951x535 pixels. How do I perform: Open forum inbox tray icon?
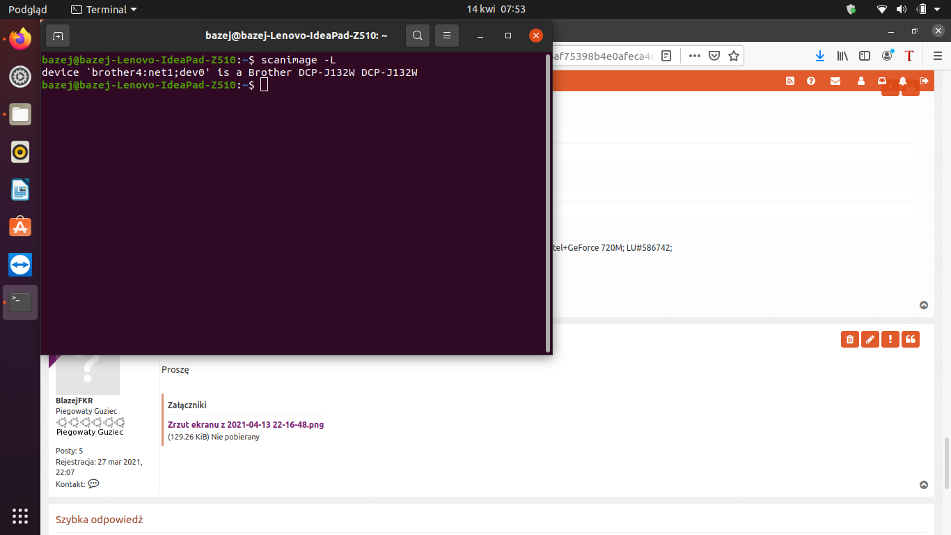tap(882, 81)
